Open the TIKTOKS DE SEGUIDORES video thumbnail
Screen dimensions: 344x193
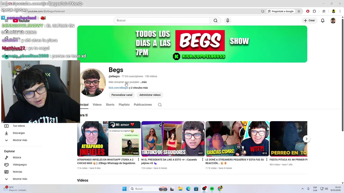(173, 139)
